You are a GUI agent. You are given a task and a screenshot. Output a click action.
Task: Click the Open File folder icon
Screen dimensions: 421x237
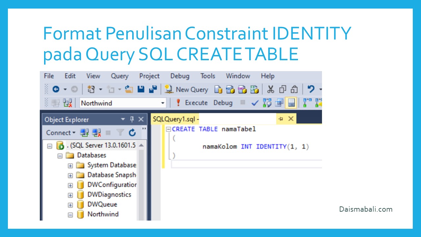tap(129, 89)
